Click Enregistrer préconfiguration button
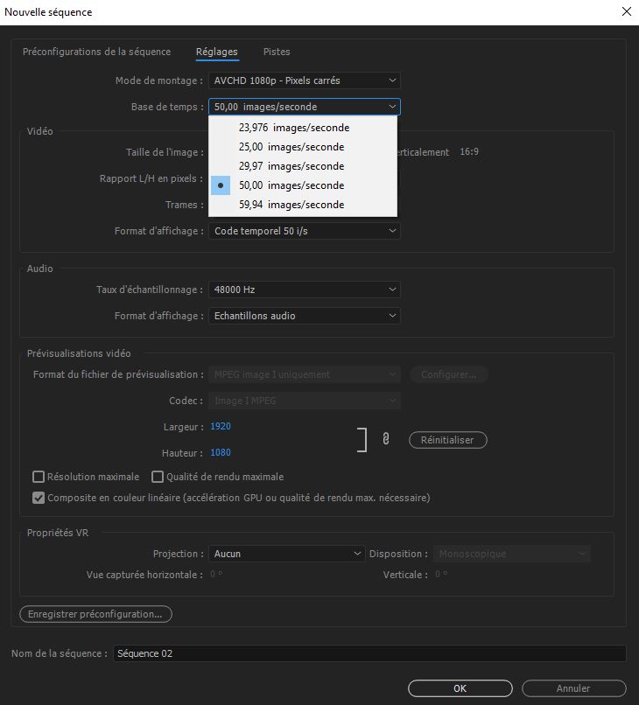The width and height of the screenshot is (639, 705). (x=95, y=614)
